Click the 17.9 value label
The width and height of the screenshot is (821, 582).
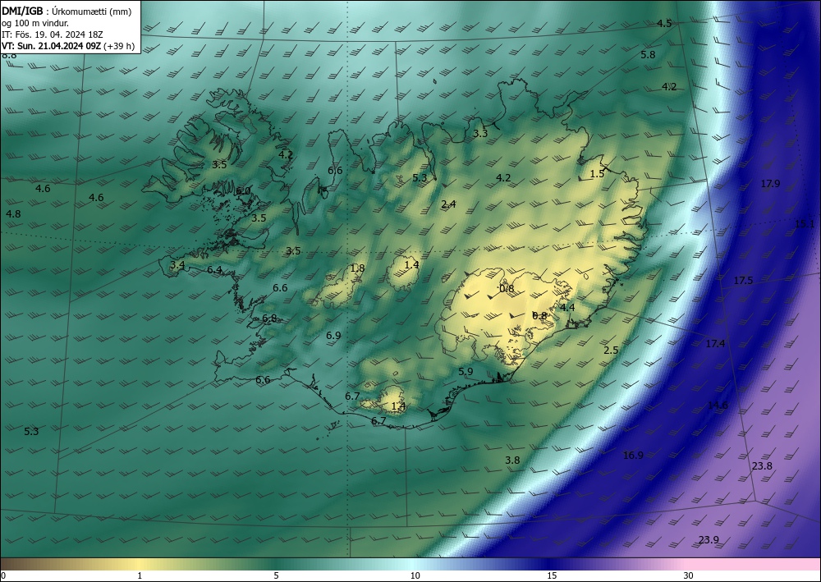point(770,183)
